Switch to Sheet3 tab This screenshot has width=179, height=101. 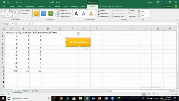[34, 91]
